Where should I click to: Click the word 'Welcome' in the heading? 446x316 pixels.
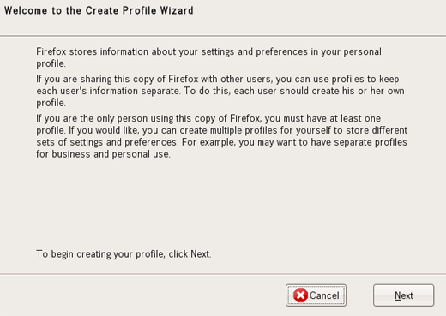[26, 10]
